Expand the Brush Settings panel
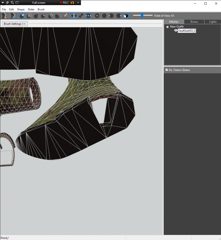The image size is (221, 240). (15, 24)
